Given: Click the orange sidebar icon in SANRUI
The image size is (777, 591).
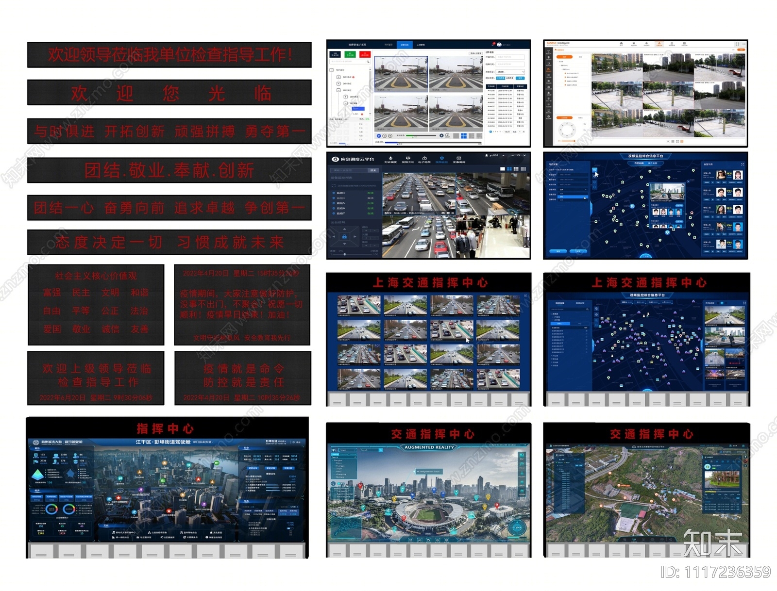Looking at the screenshot, I should point(548,70).
